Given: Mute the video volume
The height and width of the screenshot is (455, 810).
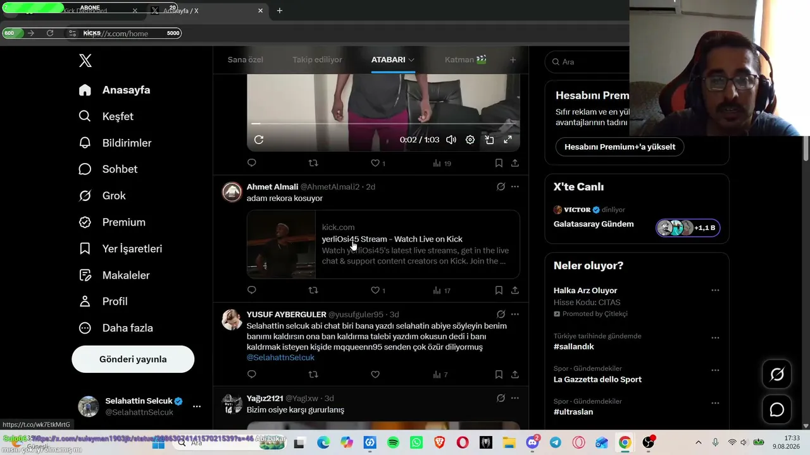Looking at the screenshot, I should click(x=451, y=140).
